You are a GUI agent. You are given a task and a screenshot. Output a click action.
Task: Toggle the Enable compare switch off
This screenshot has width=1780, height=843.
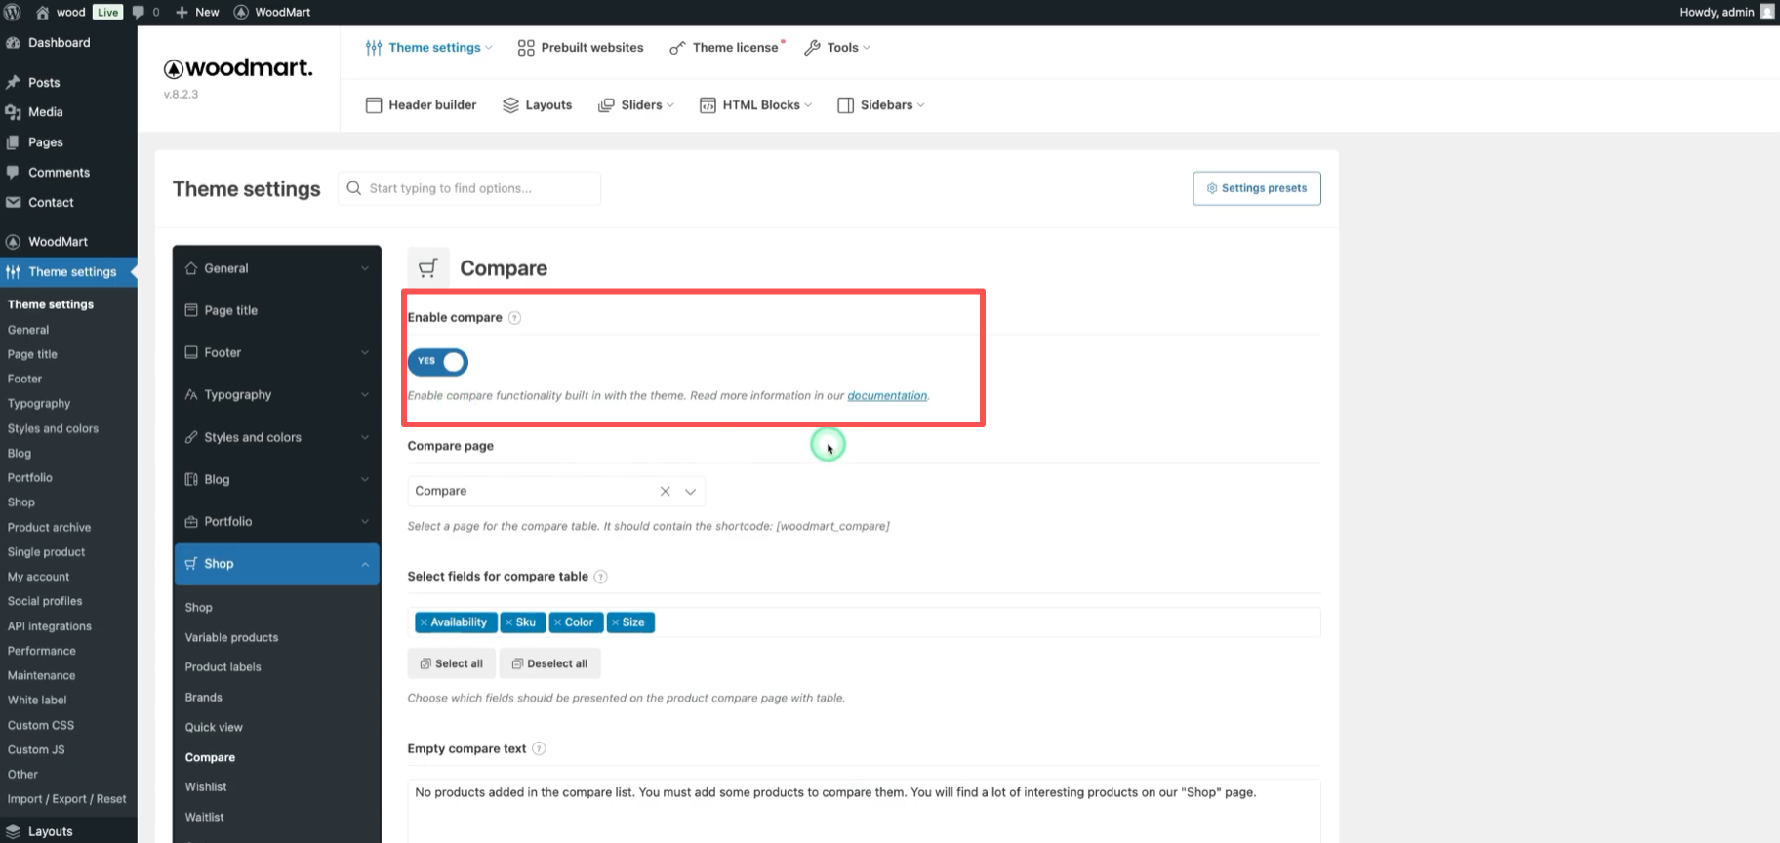pyautogui.click(x=438, y=362)
